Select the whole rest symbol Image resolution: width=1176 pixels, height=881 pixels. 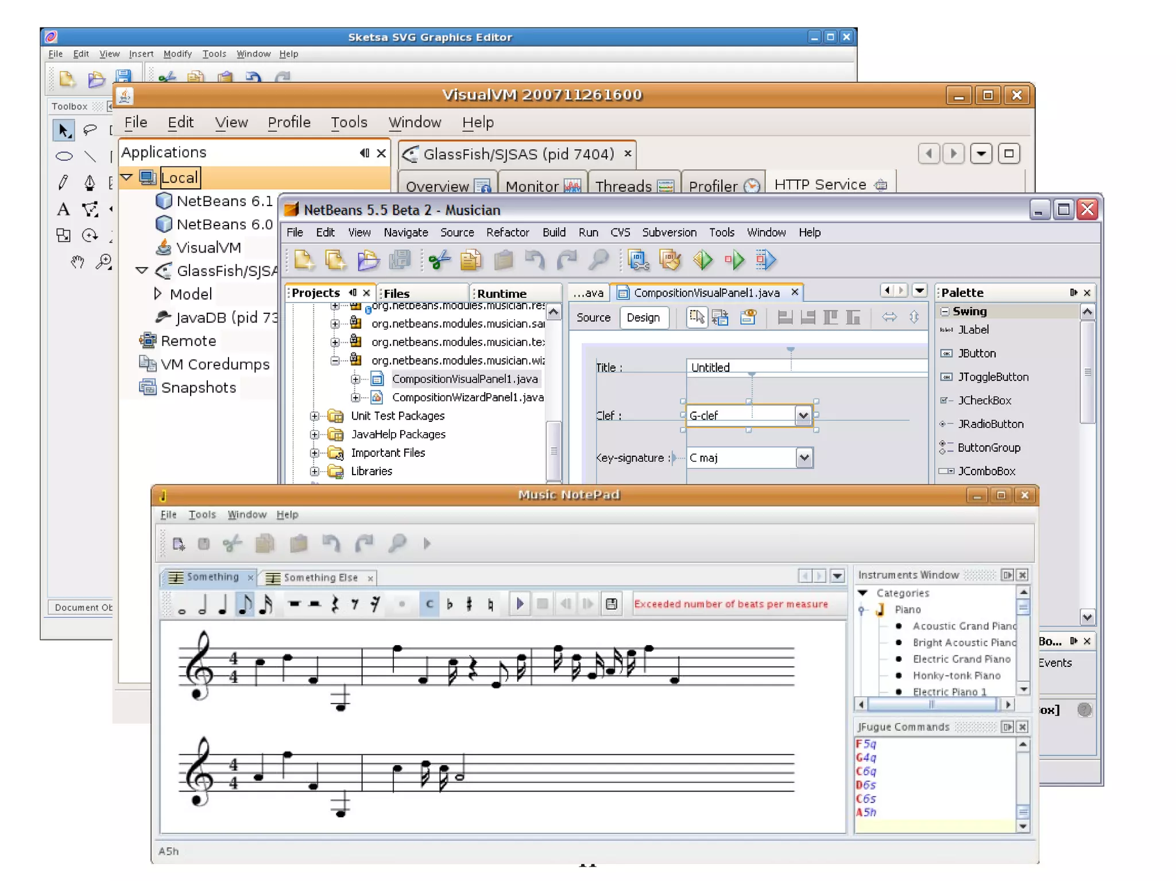click(294, 604)
